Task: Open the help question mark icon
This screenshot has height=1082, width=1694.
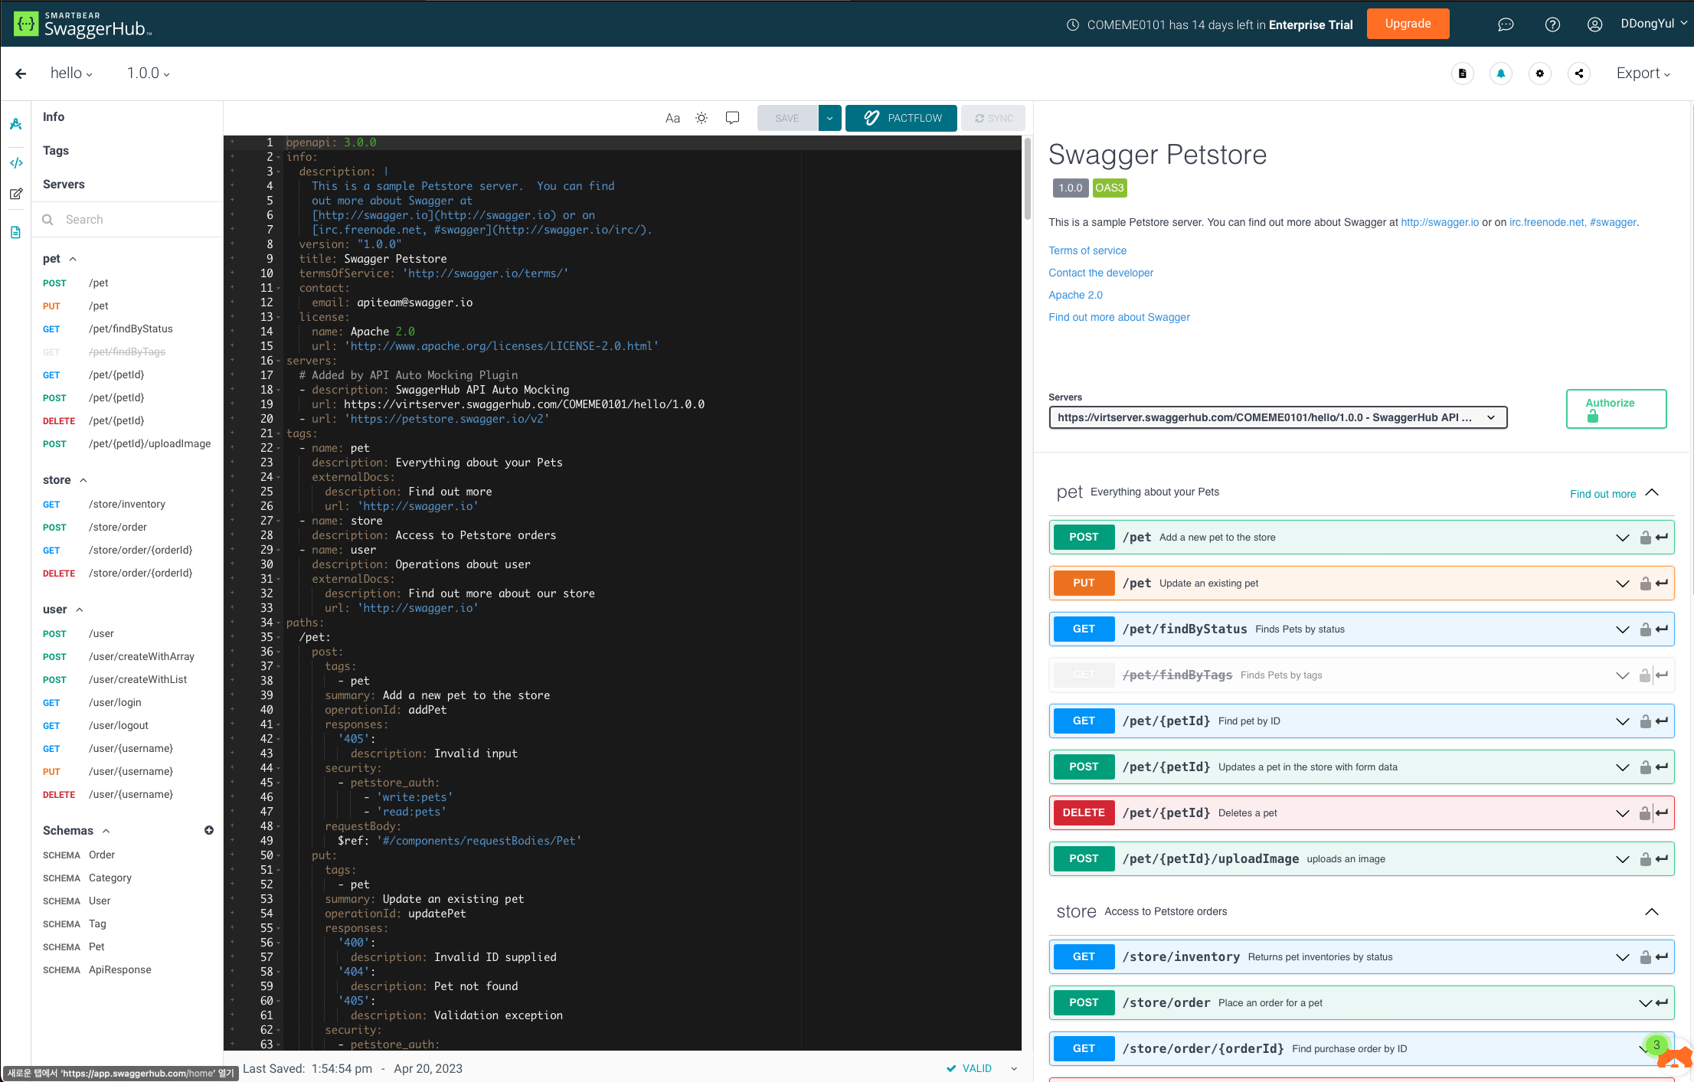Action: tap(1552, 25)
